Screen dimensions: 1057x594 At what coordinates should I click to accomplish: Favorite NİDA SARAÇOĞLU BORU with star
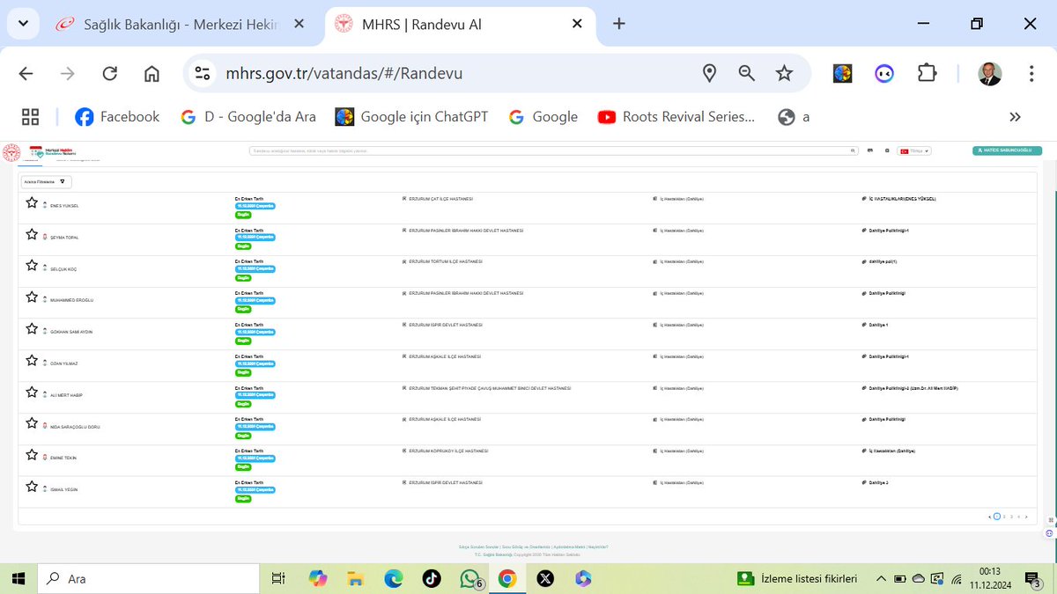click(32, 423)
